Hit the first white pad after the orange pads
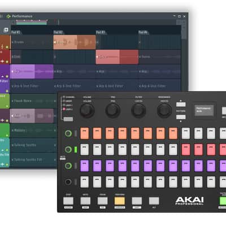Screen dimensions: 226x226 click(186, 133)
